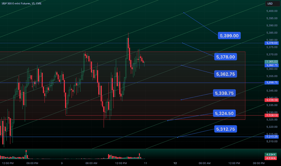The width and height of the screenshot is (281, 166).
Task: Click the 5,370.00 price scale value
Action: pyautogui.click(x=272, y=54)
